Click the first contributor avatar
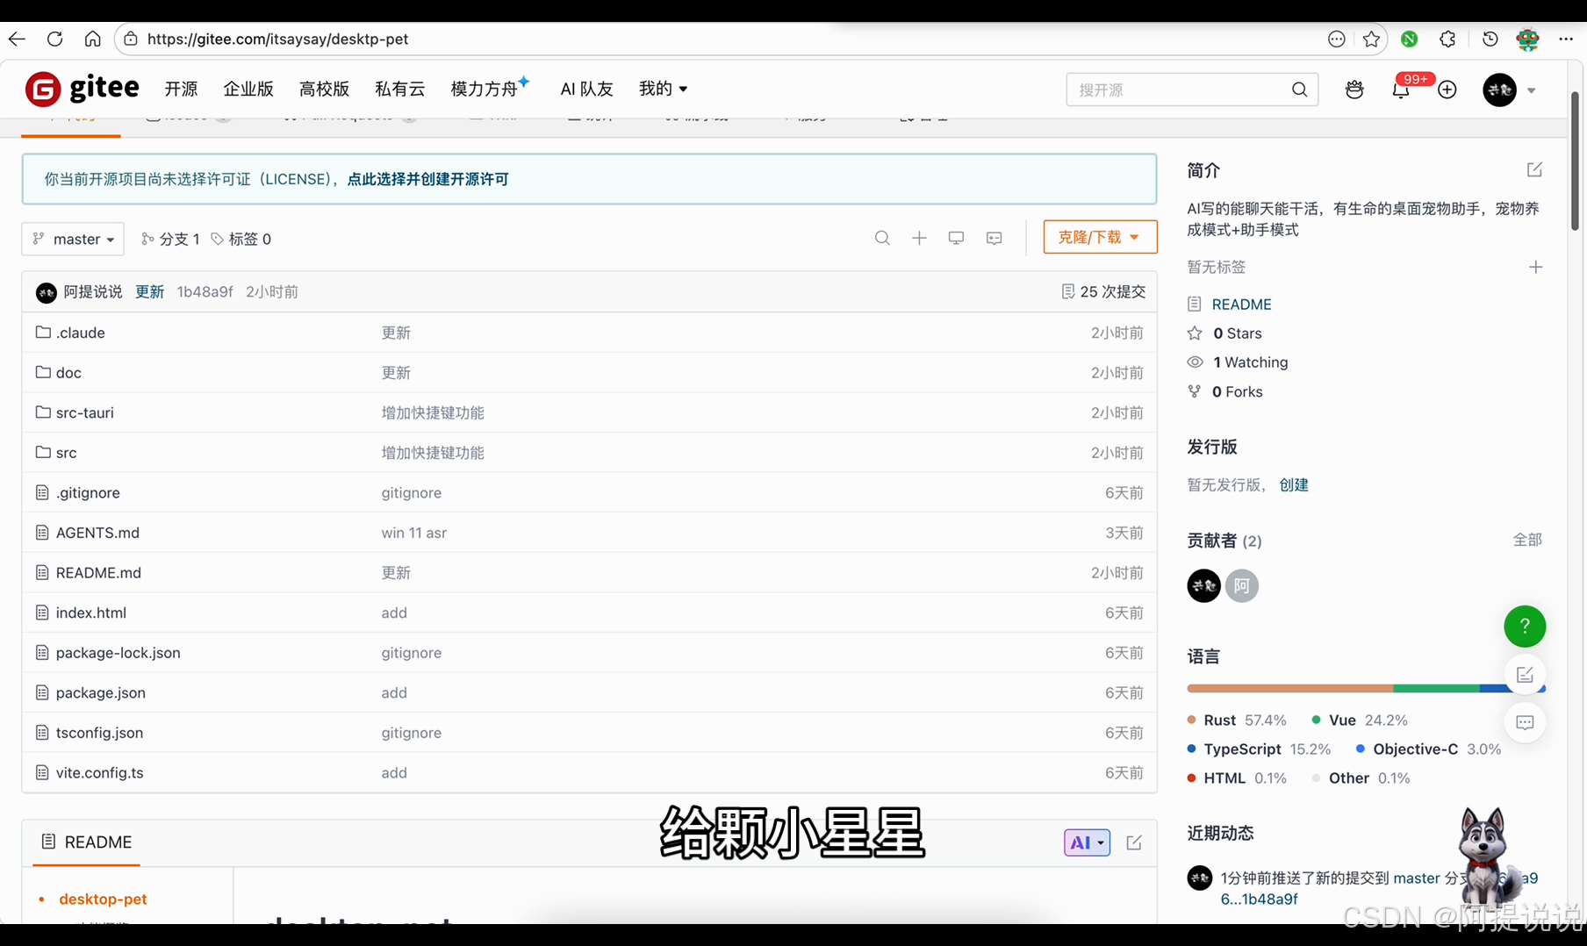The width and height of the screenshot is (1587, 946). (x=1203, y=585)
